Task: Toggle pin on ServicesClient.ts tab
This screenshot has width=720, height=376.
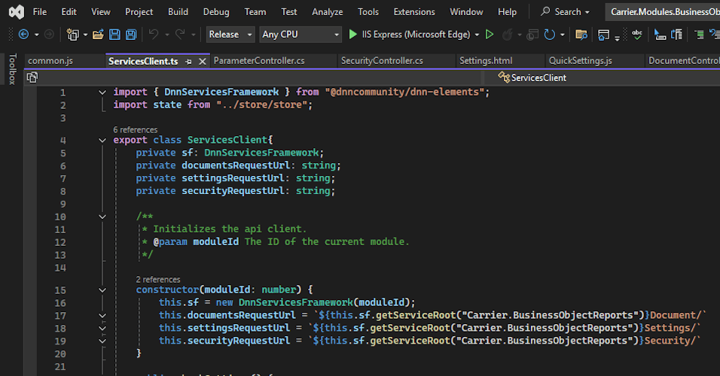Action: 188,61
